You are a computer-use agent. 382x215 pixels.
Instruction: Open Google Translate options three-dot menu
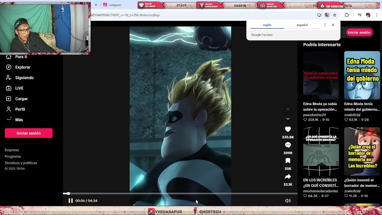point(325,25)
